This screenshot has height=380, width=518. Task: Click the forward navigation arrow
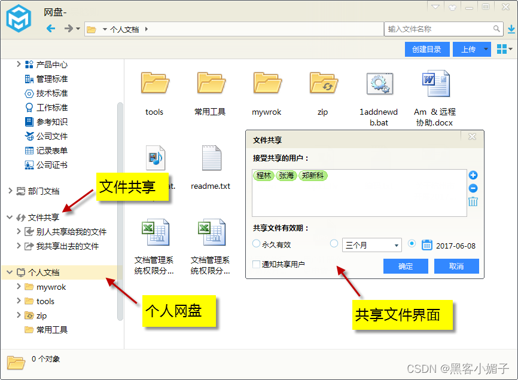coord(68,29)
